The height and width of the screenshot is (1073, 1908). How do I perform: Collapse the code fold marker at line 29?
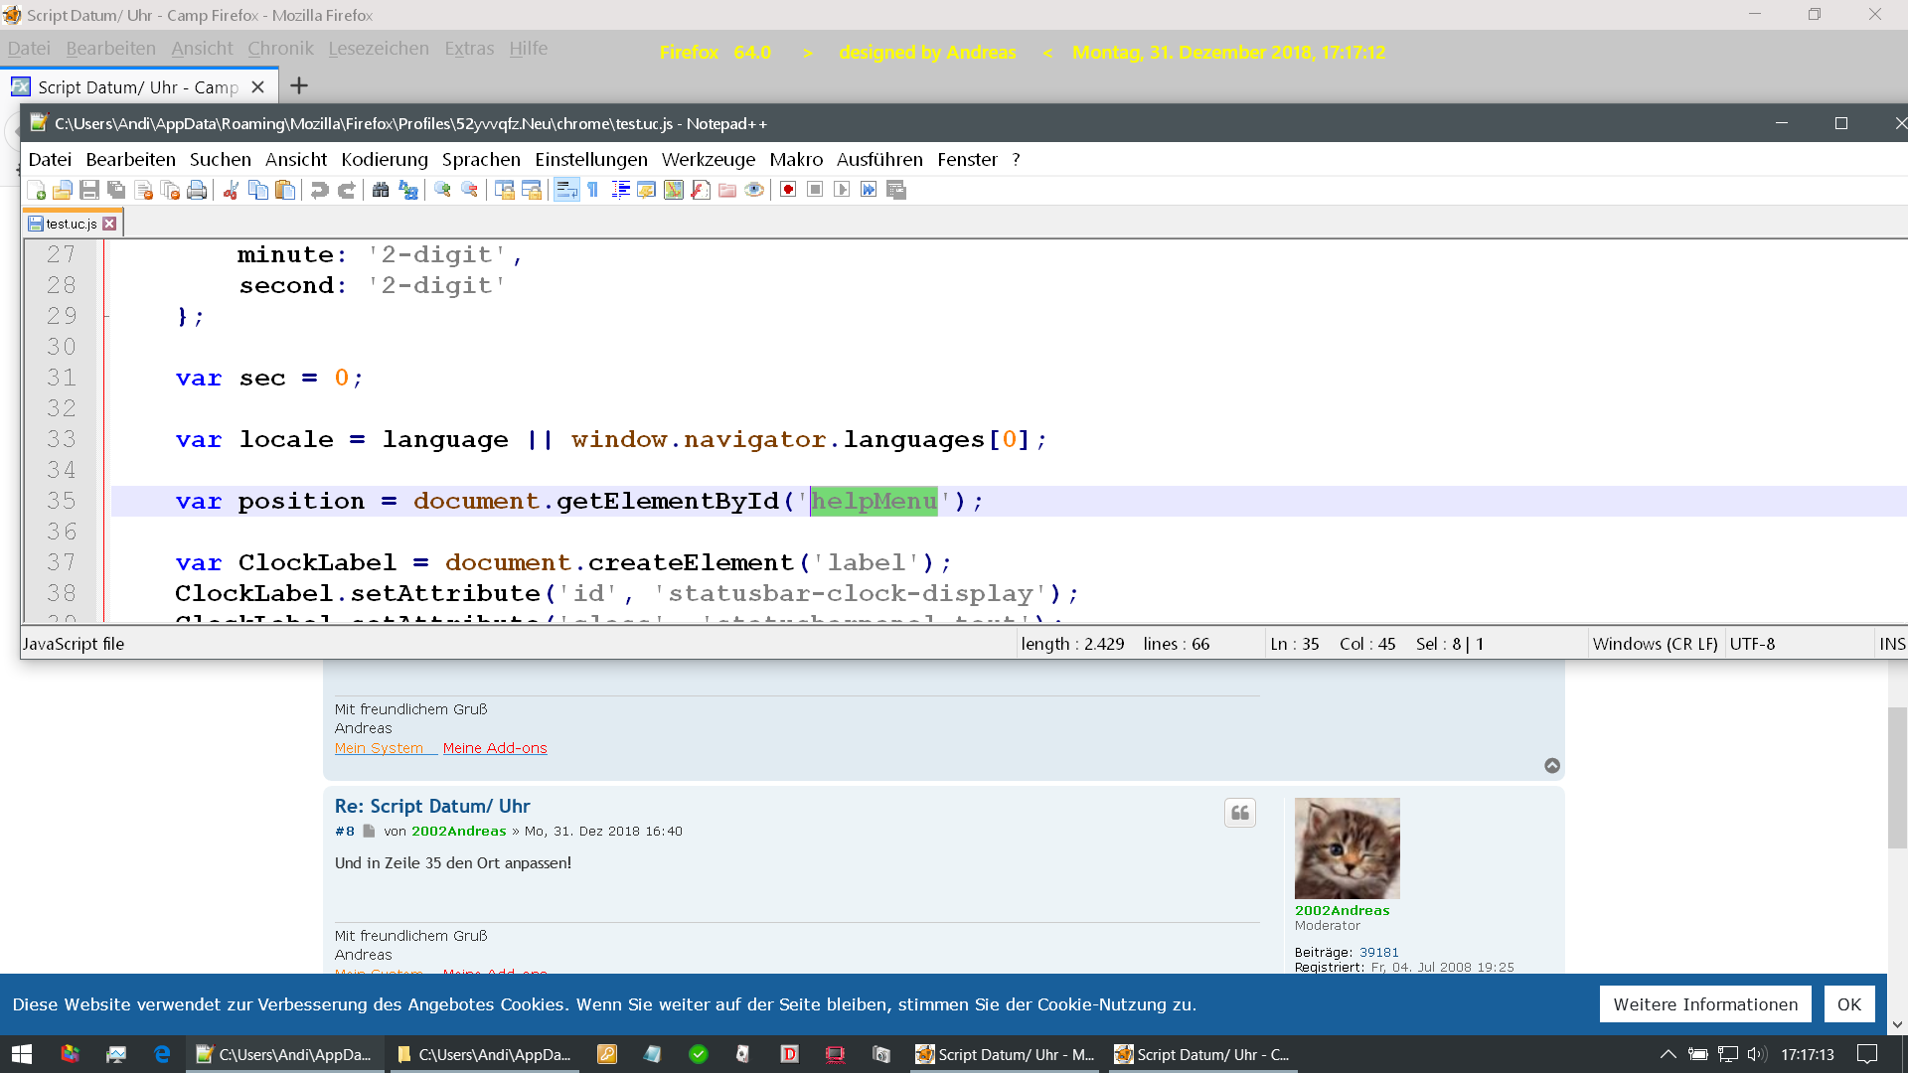coord(106,316)
